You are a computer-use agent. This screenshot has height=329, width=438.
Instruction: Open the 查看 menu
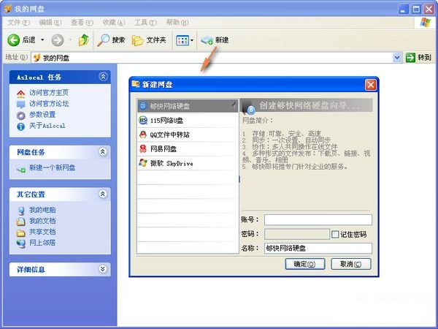click(x=82, y=23)
